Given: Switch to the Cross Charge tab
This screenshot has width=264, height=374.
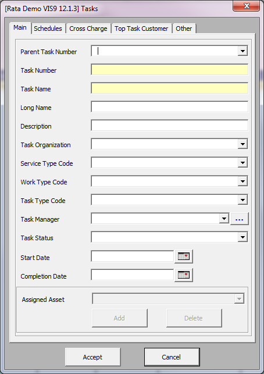Looking at the screenshot, I should [x=88, y=29].
